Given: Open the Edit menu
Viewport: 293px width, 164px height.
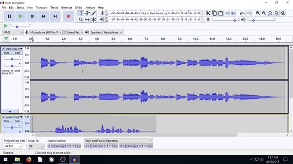Looking at the screenshot, I should click(11, 8).
